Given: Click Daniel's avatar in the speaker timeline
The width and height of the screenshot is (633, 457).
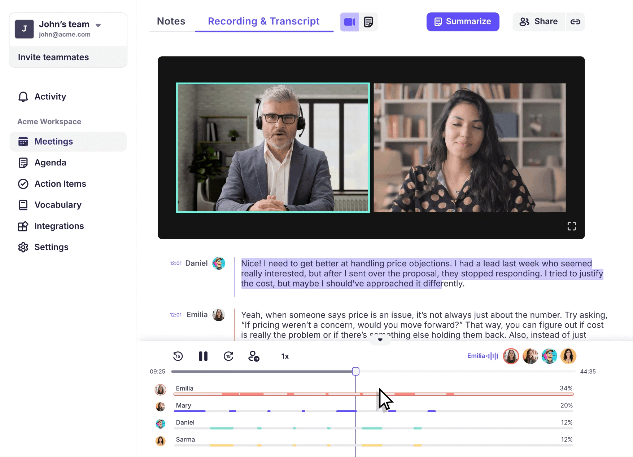Looking at the screenshot, I should [161, 424].
